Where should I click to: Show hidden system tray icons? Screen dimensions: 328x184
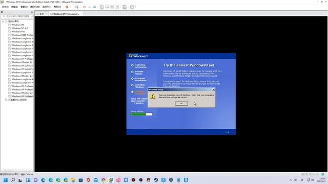click(x=291, y=180)
